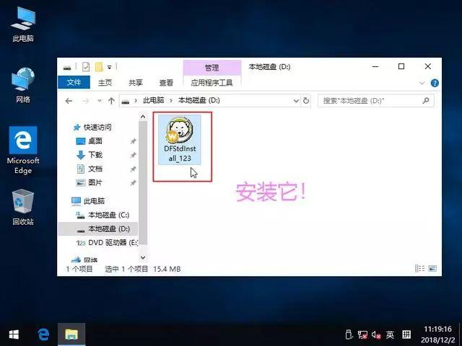
Task: Click the 拼 IME mode indicator
Action: [x=406, y=334]
